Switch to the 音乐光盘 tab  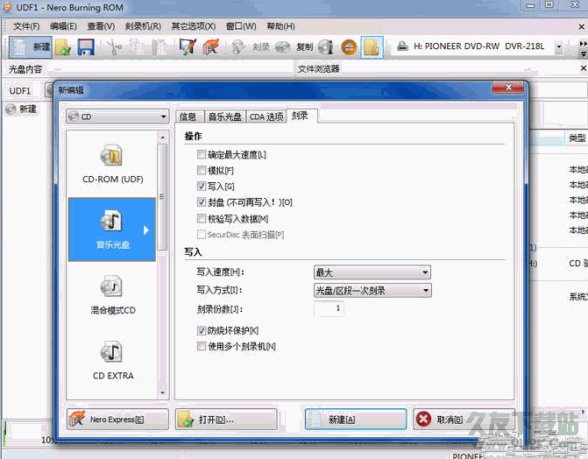(x=224, y=117)
